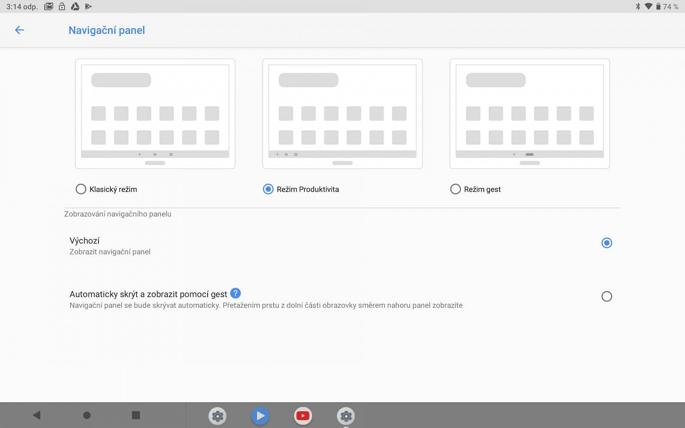685x428 pixels.
Task: Open the help icon next to Automaticky skrýt
Action: 235,293
